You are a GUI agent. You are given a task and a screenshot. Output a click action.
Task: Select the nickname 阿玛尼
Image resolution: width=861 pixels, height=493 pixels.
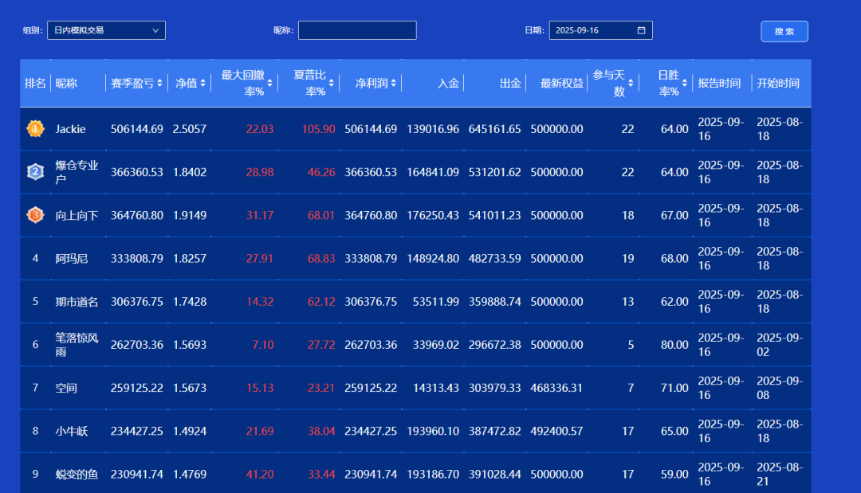click(x=72, y=258)
